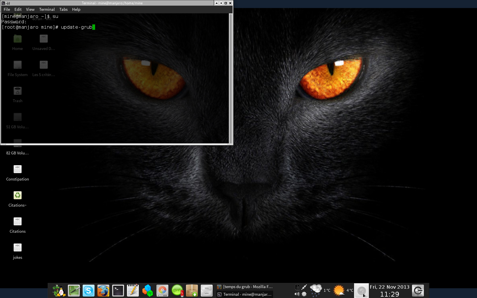Screen dimensions: 477x298
Task: Click the logout power button in panel
Action: click(418, 291)
